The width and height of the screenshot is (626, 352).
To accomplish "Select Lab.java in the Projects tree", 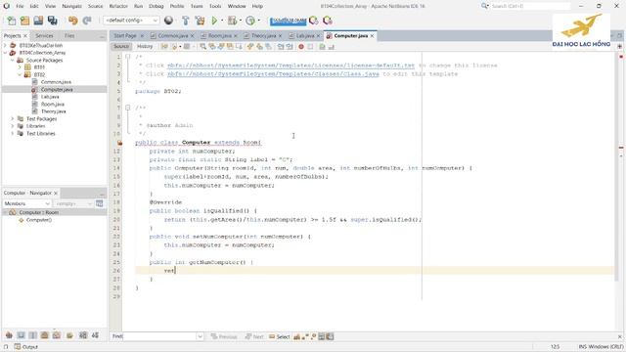I will [50, 97].
